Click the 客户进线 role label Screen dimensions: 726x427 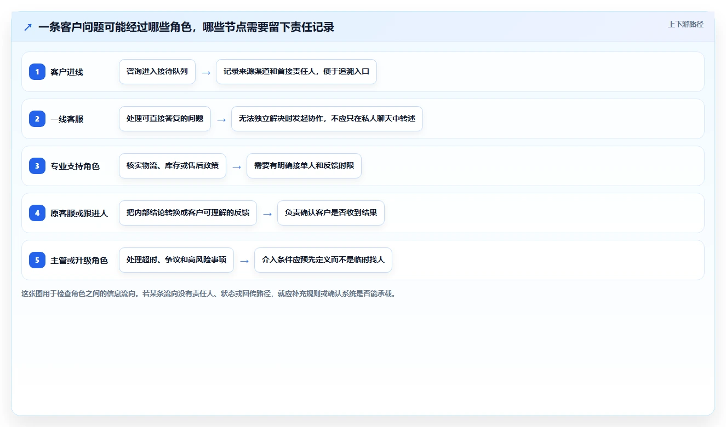[x=67, y=72]
